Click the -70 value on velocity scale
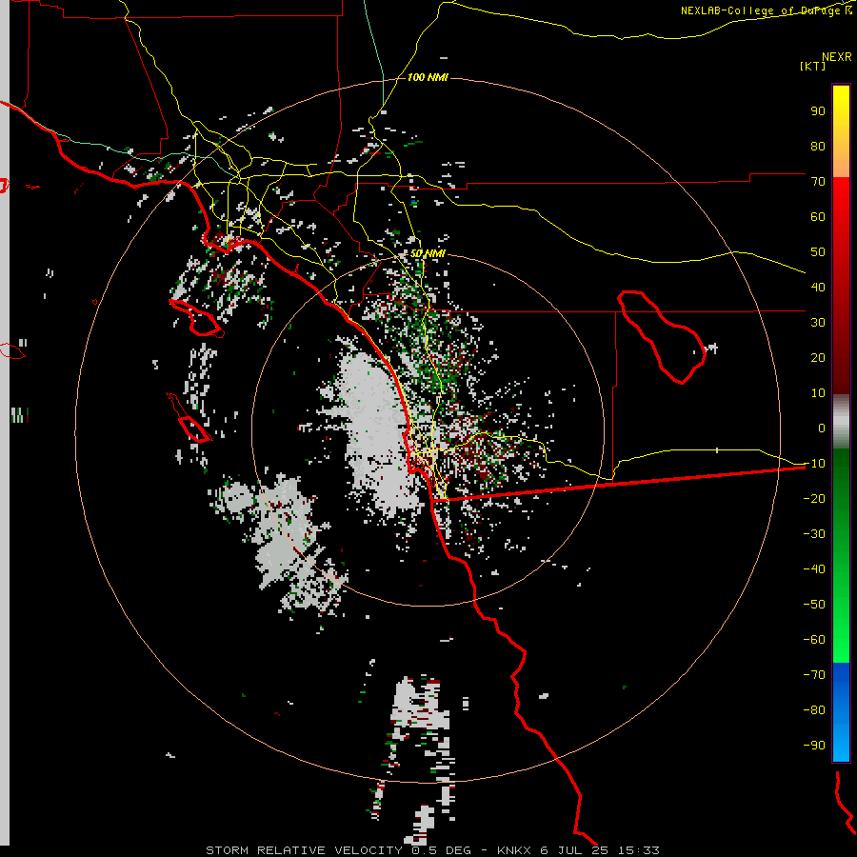This screenshot has height=857, width=857. click(x=814, y=675)
